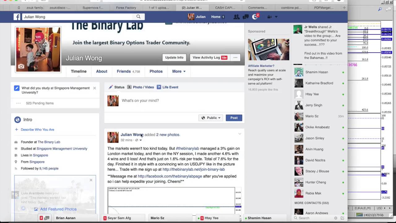This screenshot has height=223, width=396.
Task: Open privacy shortcuts lock icon
Action: click(269, 17)
